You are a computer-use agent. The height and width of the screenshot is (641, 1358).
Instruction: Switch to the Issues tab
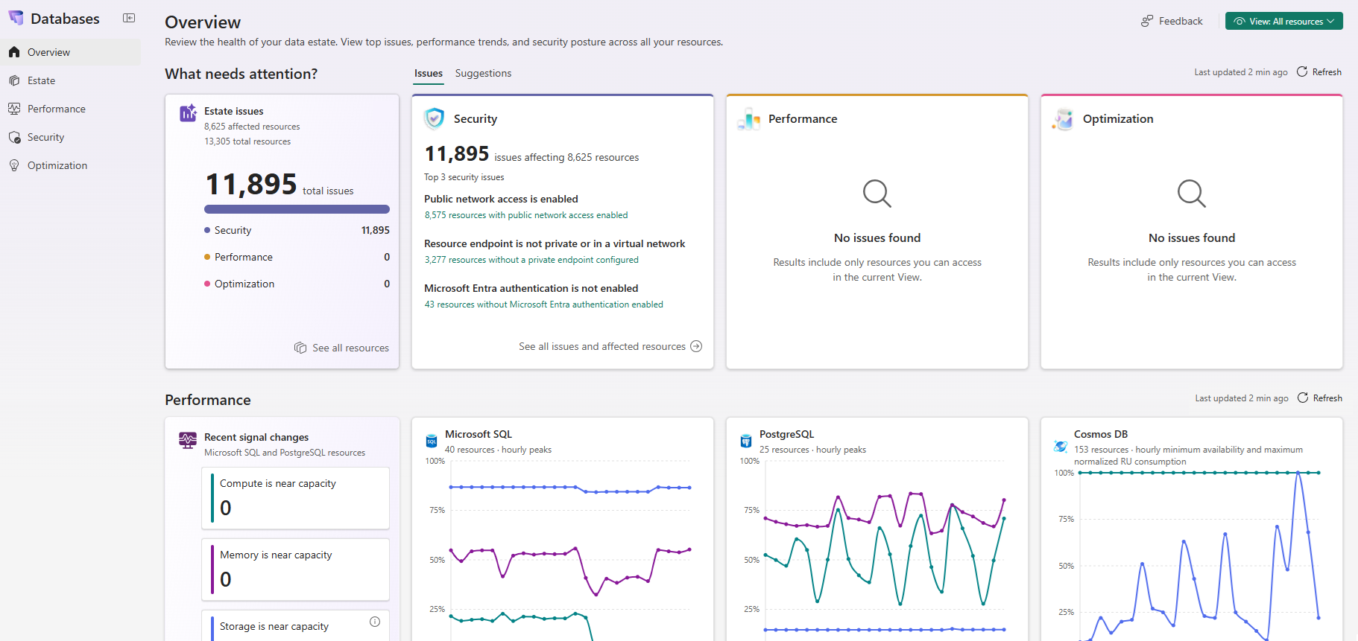(429, 74)
